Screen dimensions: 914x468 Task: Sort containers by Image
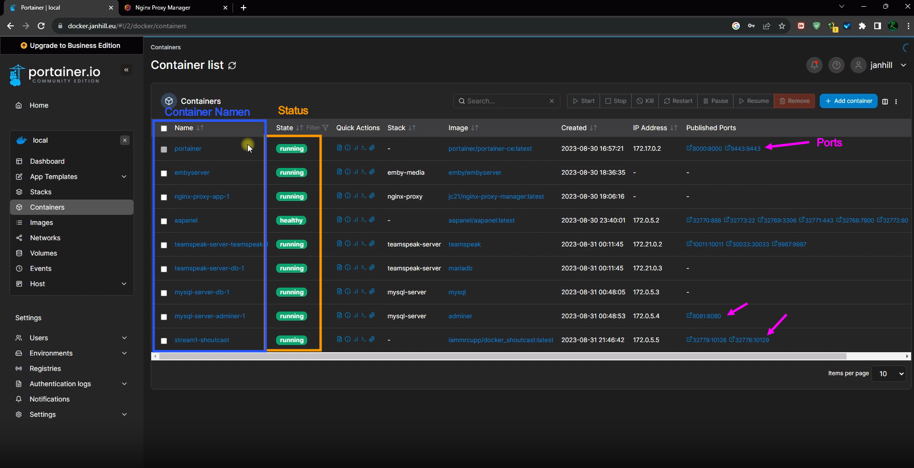click(x=463, y=128)
